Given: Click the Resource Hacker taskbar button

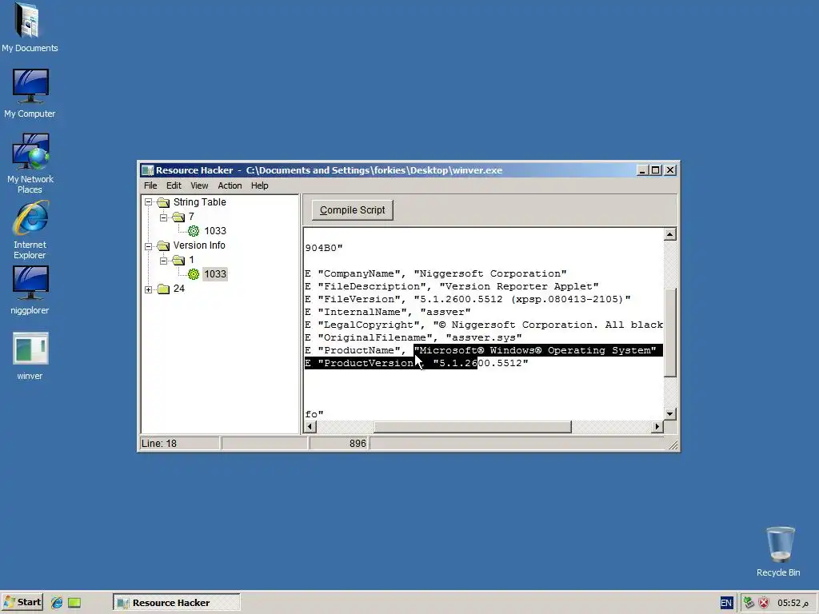Looking at the screenshot, I should (x=177, y=603).
